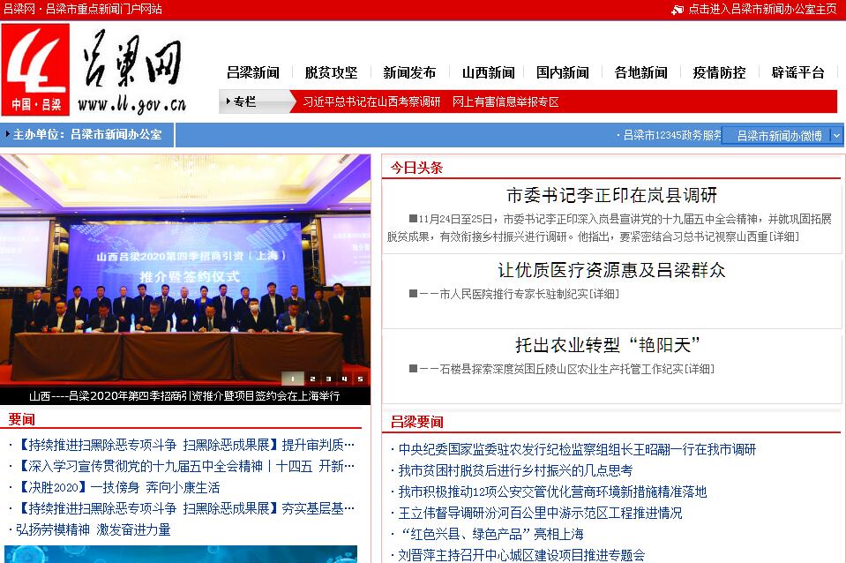Open the 国内新闻 navigation menu

[562, 72]
